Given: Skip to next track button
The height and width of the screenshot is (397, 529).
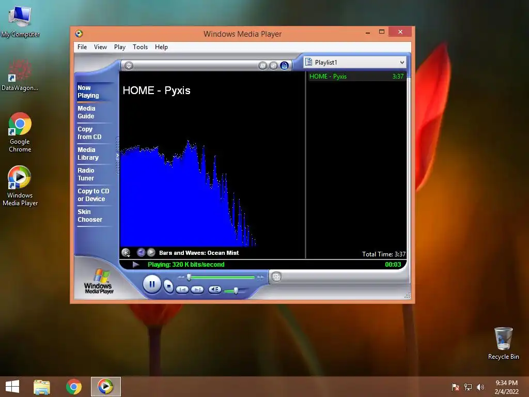Looking at the screenshot, I should pos(197,289).
